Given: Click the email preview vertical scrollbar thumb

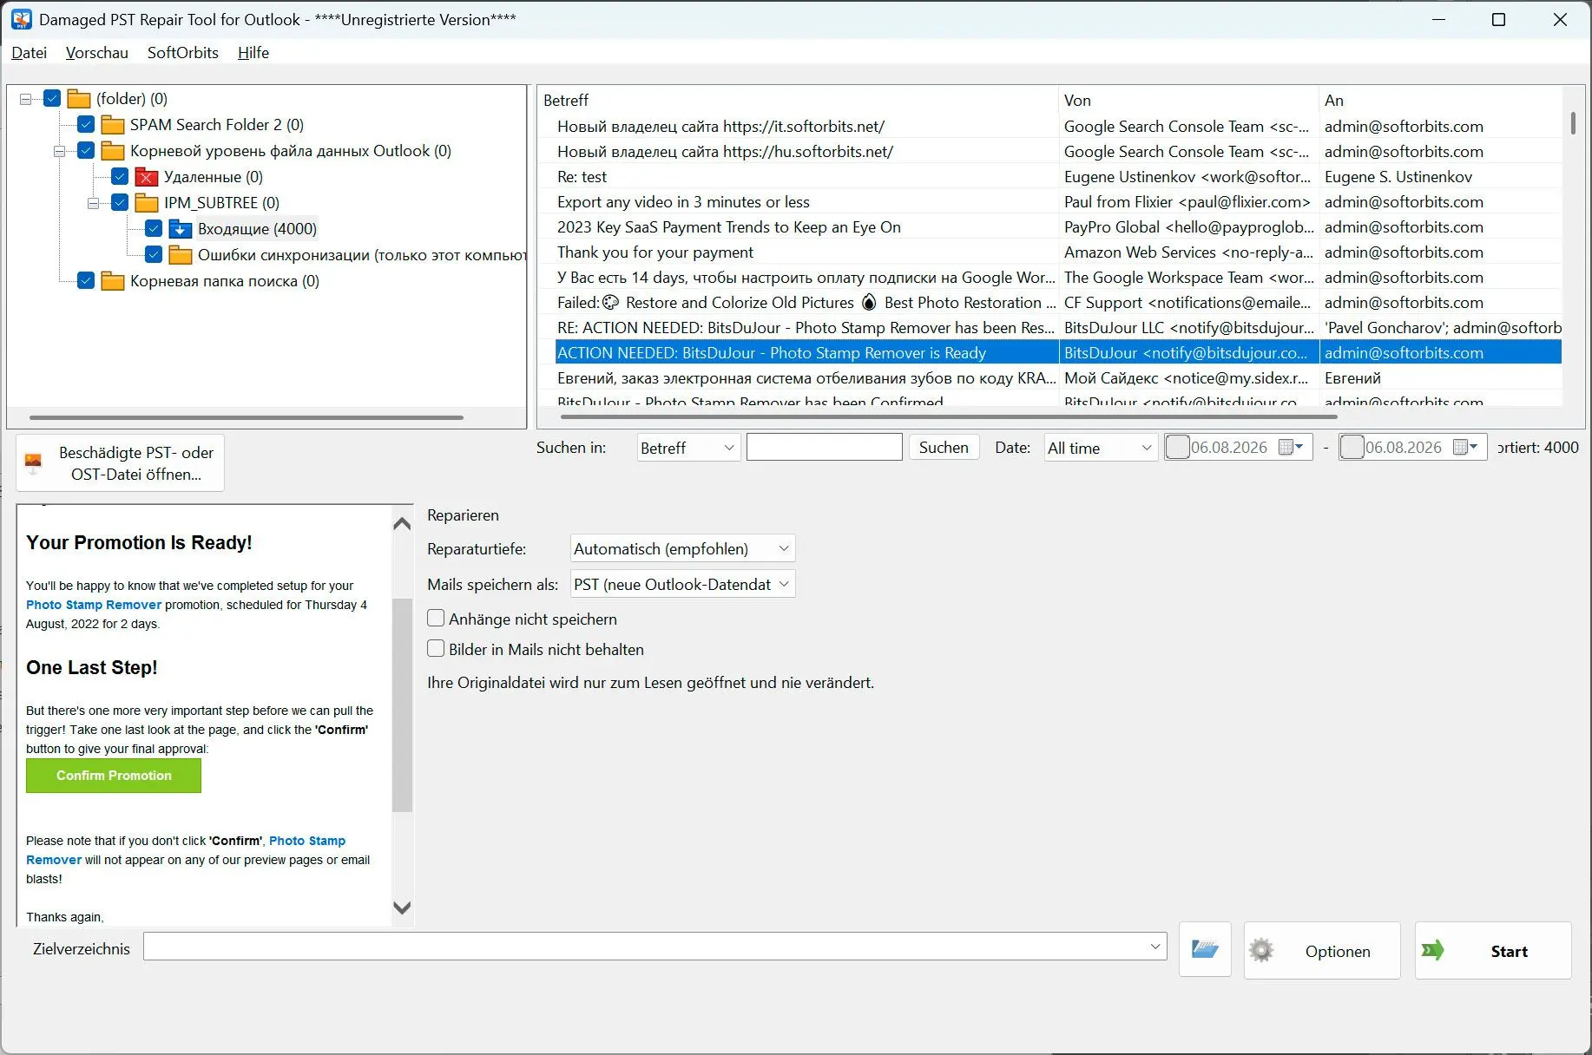Looking at the screenshot, I should [x=402, y=704].
